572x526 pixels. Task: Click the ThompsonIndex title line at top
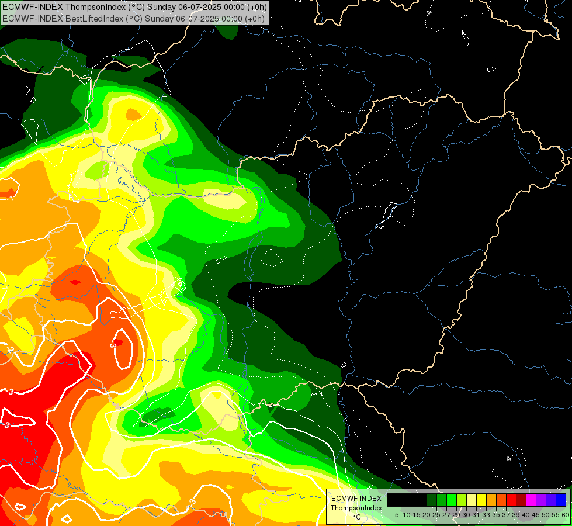click(134, 7)
